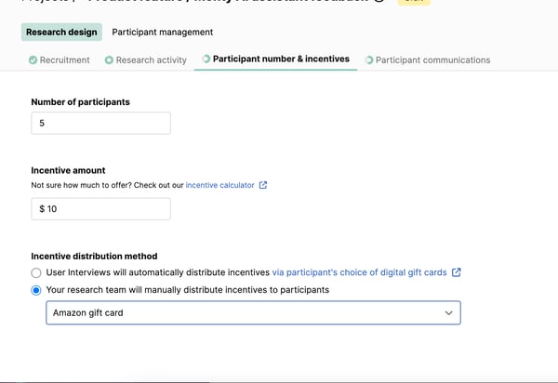The image size is (558, 383).
Task: Click the "Not sure how much to offer?" text
Action: coord(82,185)
